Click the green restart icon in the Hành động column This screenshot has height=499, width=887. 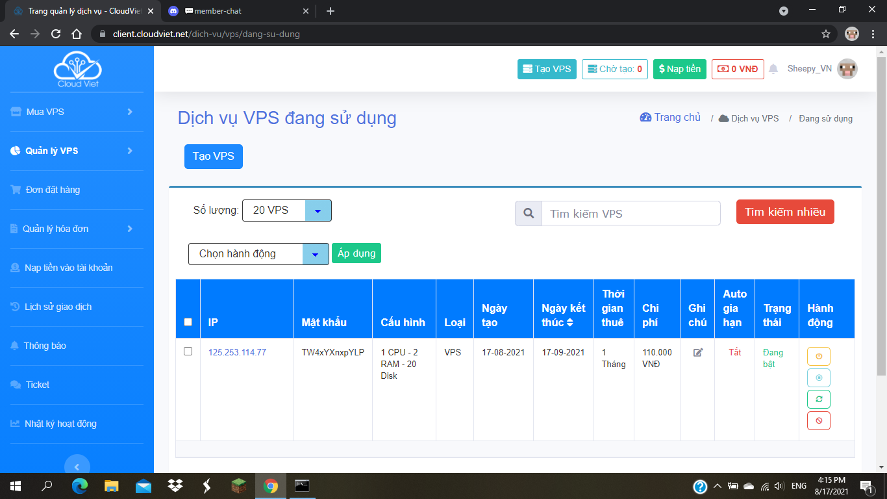(x=818, y=399)
